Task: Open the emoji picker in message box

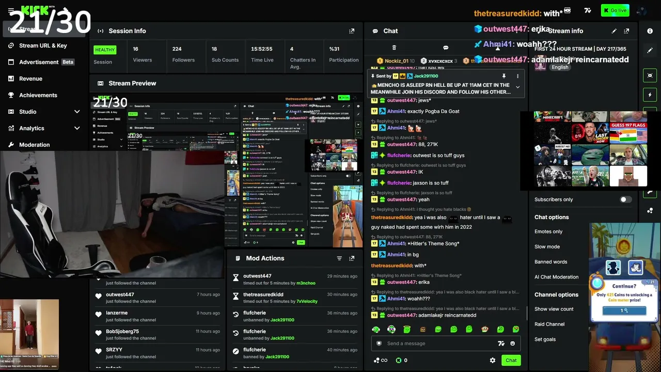Action: click(x=512, y=344)
